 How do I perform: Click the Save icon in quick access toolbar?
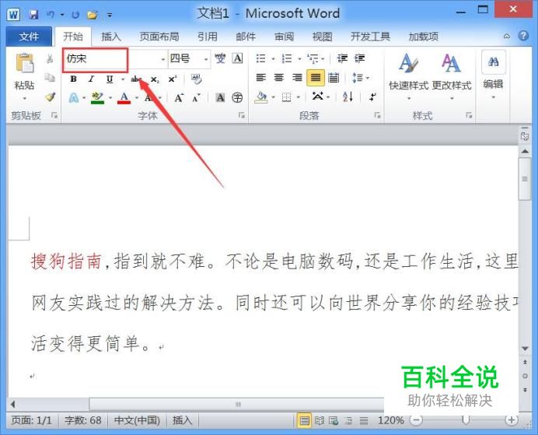click(x=33, y=15)
